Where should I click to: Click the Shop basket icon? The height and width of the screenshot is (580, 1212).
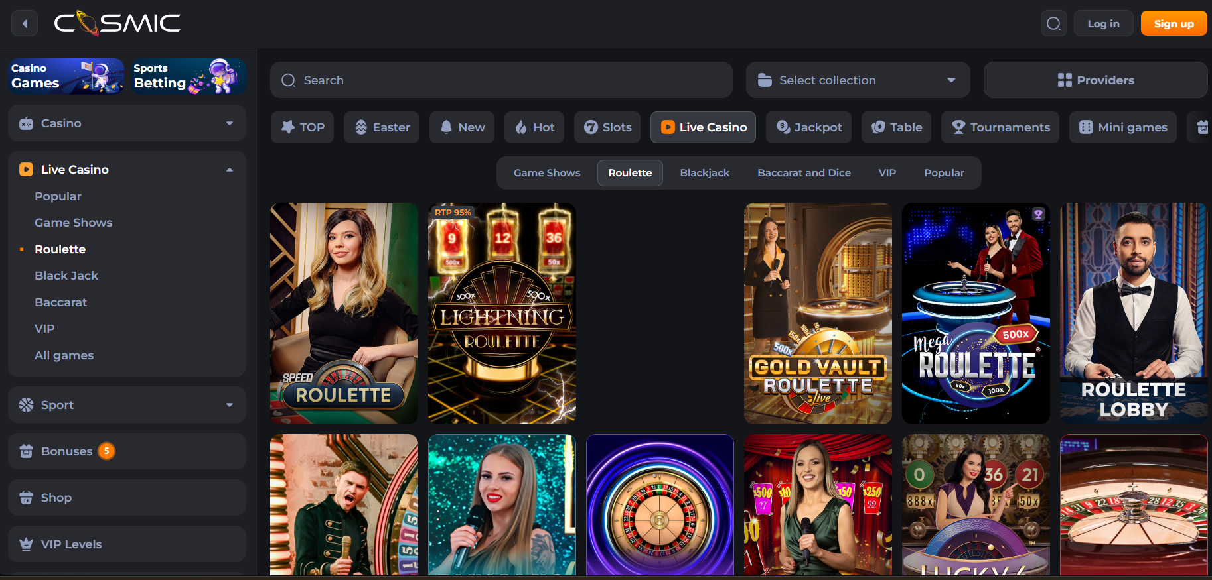[26, 498]
